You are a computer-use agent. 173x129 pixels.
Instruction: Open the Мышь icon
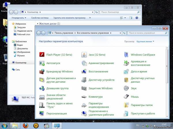coord(126,97)
